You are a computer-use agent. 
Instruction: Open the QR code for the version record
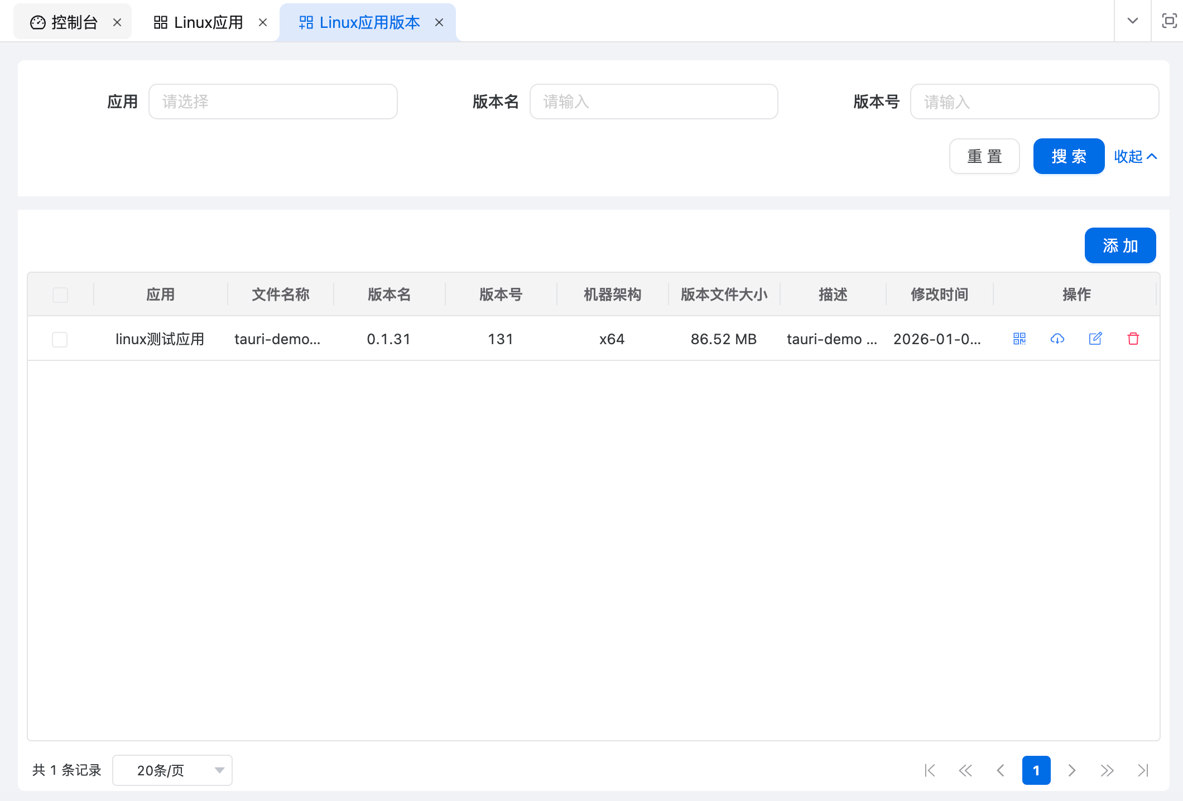1019,339
